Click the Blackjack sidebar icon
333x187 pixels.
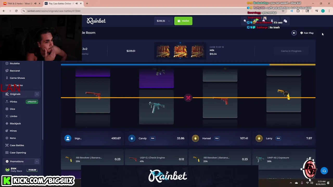click(x=7, y=123)
